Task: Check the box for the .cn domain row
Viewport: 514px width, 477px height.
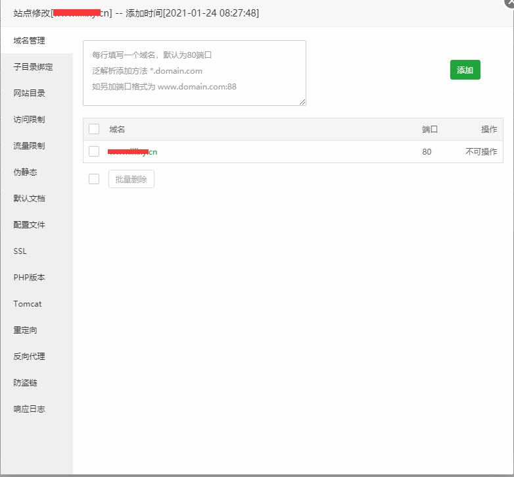Action: click(94, 151)
